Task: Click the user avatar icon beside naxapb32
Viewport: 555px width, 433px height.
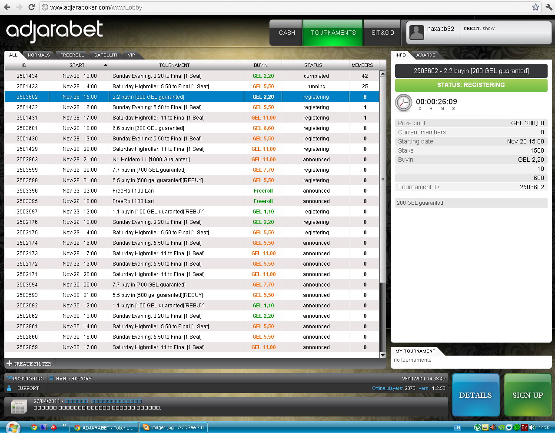Action: tap(417, 33)
